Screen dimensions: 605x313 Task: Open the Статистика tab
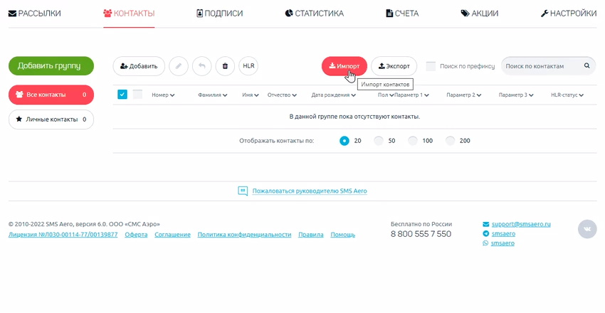315,14
